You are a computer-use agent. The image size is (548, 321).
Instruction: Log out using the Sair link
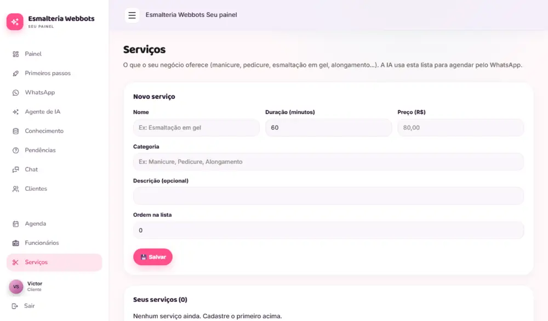(30, 306)
